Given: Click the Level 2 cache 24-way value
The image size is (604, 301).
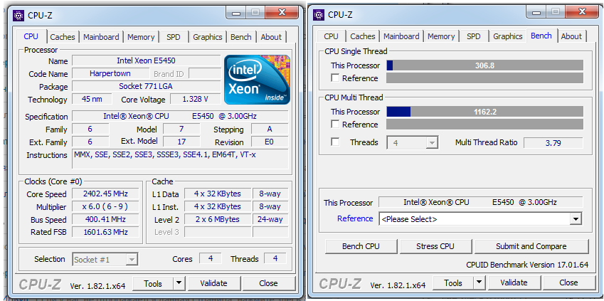Looking at the screenshot, I should coord(270,219).
